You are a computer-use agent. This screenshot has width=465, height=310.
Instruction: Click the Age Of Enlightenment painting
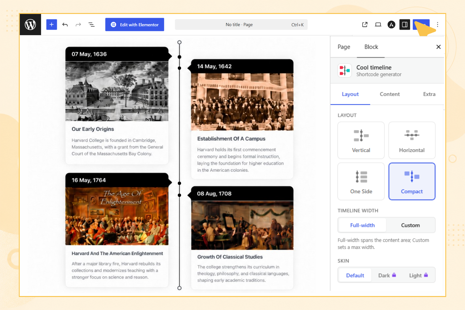coord(117,216)
